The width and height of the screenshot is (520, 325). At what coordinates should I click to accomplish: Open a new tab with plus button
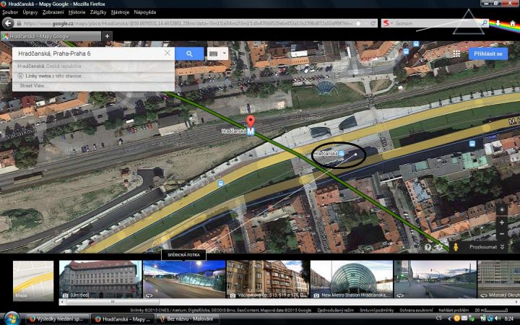click(107, 36)
